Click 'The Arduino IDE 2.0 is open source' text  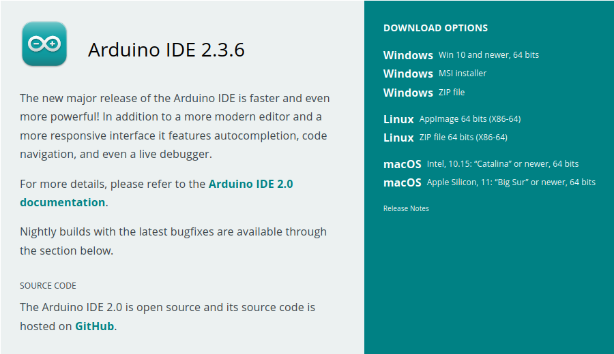coord(167,307)
